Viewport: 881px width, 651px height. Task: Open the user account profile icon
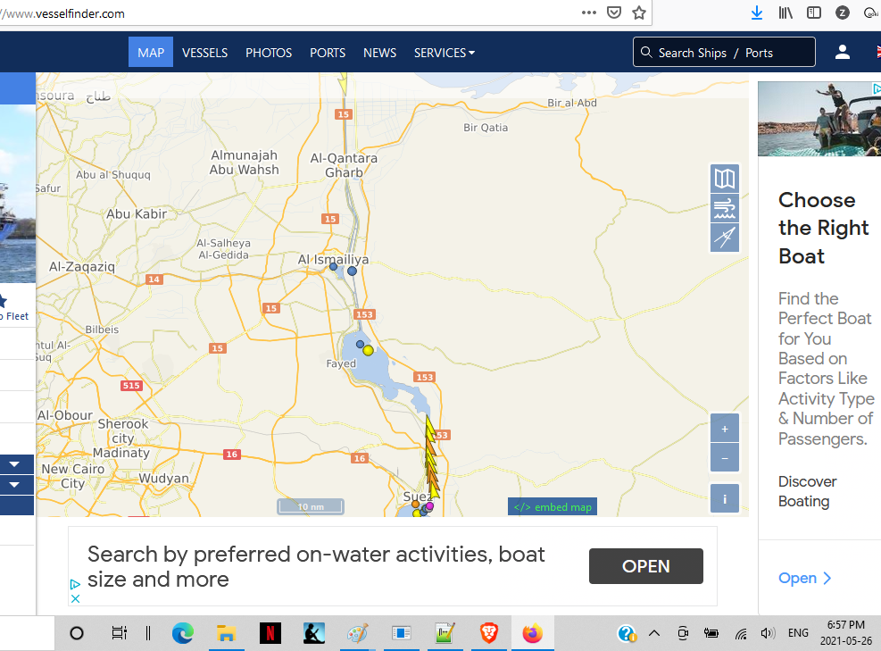[842, 53]
